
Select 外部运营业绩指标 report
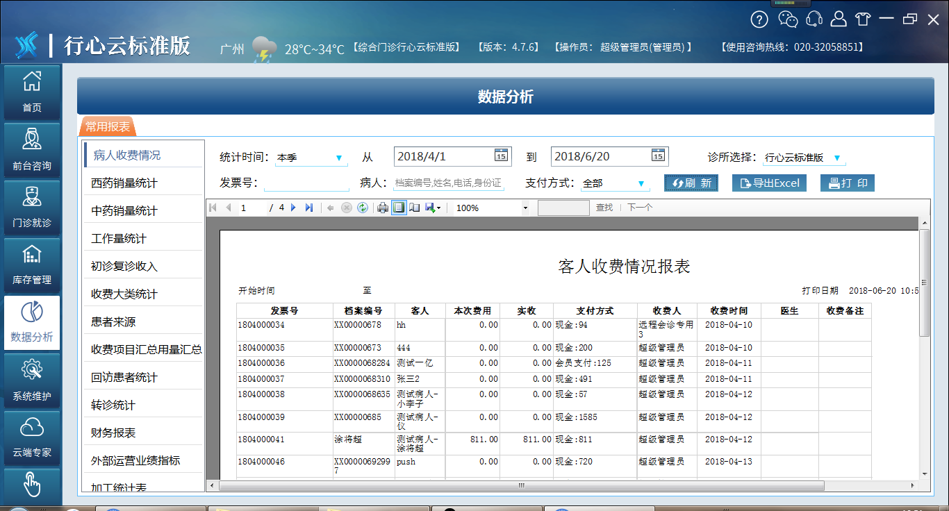tap(144, 461)
